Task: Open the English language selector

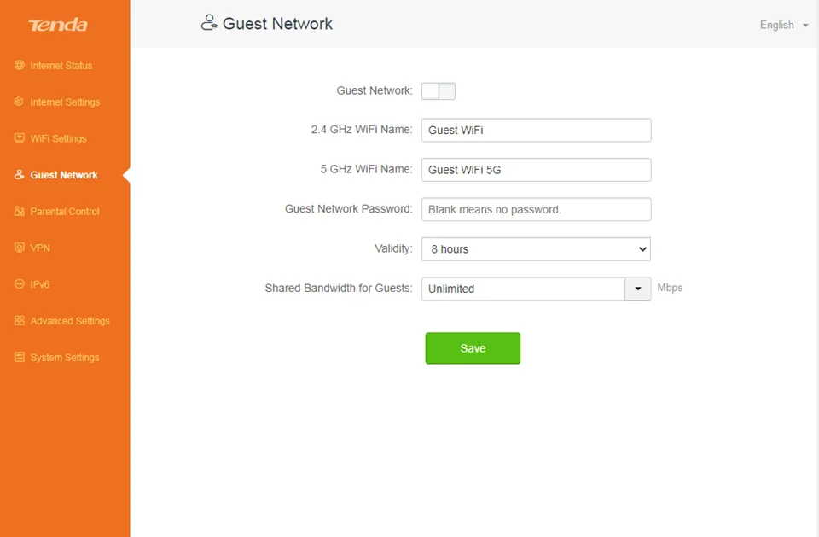Action: (x=783, y=26)
